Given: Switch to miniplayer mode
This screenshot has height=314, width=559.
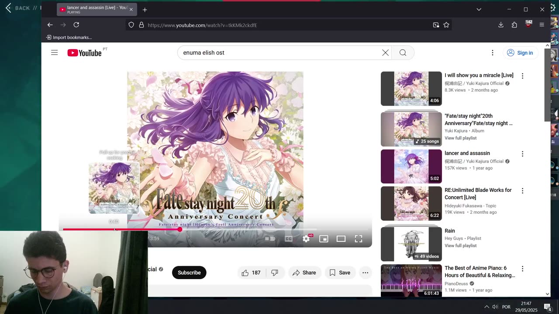Looking at the screenshot, I should pos(324,239).
